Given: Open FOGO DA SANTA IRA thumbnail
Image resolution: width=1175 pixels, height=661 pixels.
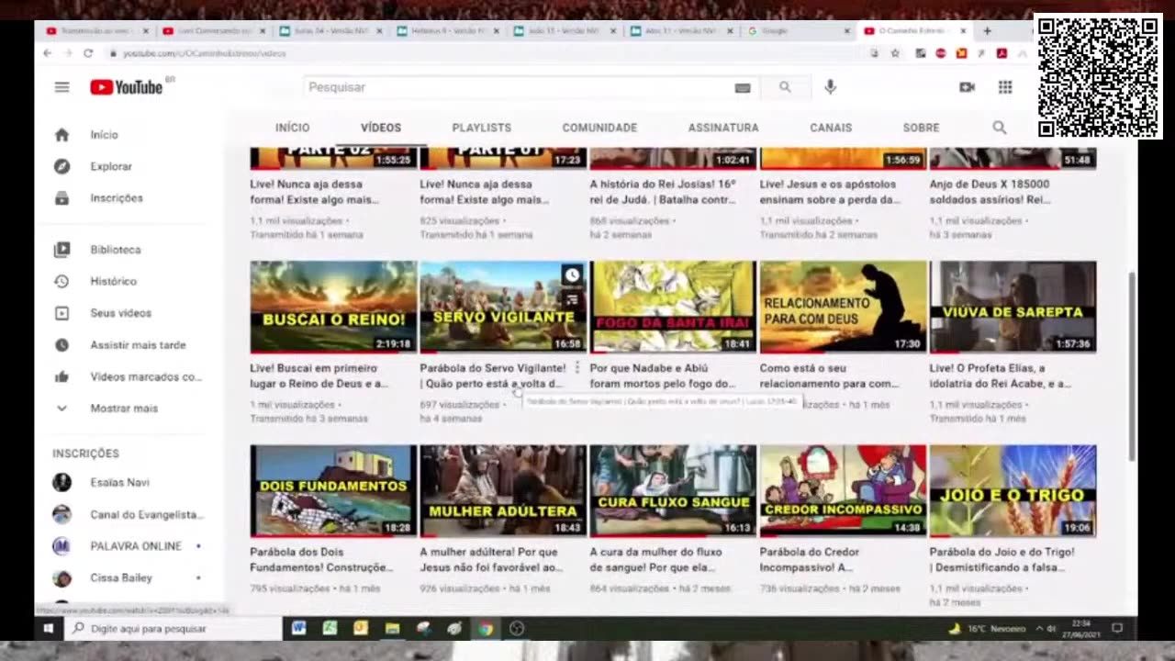Looking at the screenshot, I should pyautogui.click(x=673, y=308).
